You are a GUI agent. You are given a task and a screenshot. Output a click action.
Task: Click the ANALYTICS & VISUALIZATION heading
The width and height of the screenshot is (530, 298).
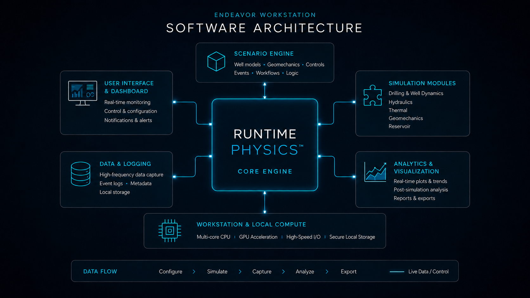[417, 168]
